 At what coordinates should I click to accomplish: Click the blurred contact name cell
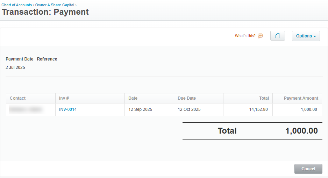click(26, 109)
